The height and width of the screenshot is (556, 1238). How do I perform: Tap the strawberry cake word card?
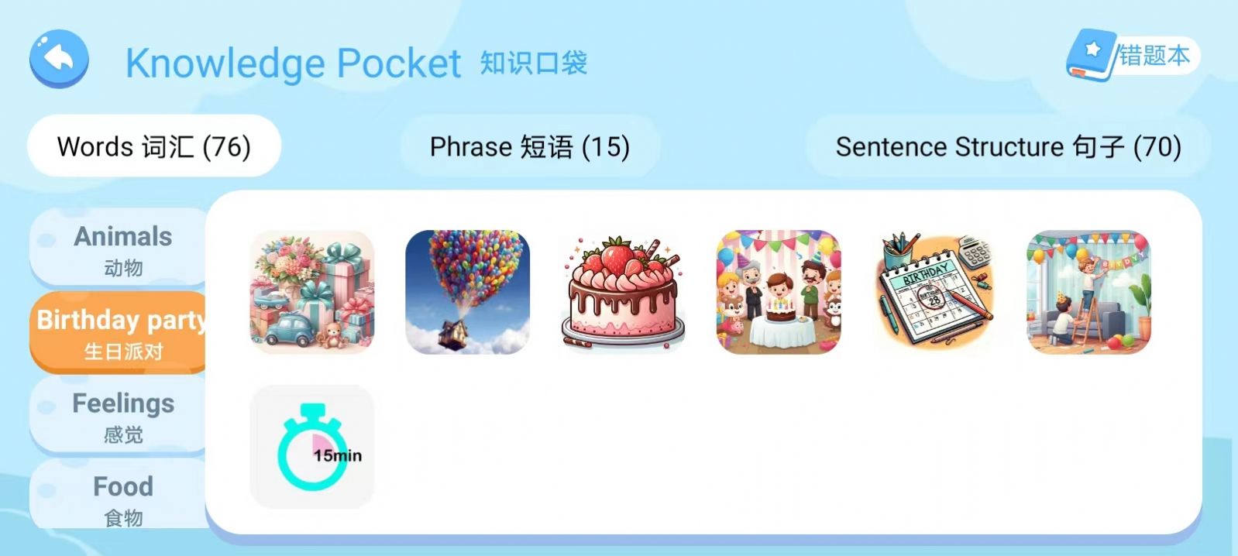tap(623, 292)
